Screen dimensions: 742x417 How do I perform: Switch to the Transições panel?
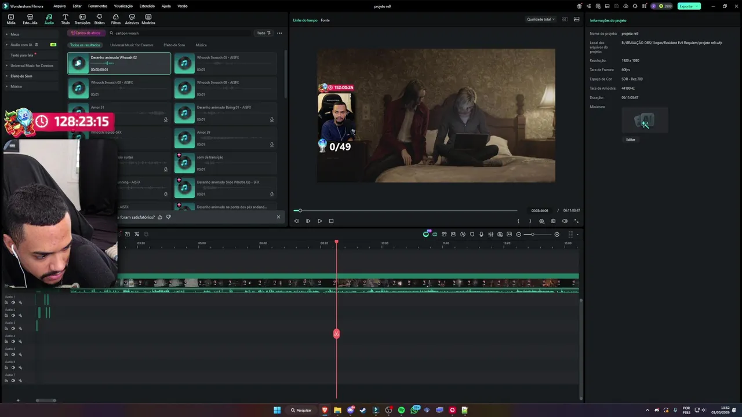tap(82, 19)
